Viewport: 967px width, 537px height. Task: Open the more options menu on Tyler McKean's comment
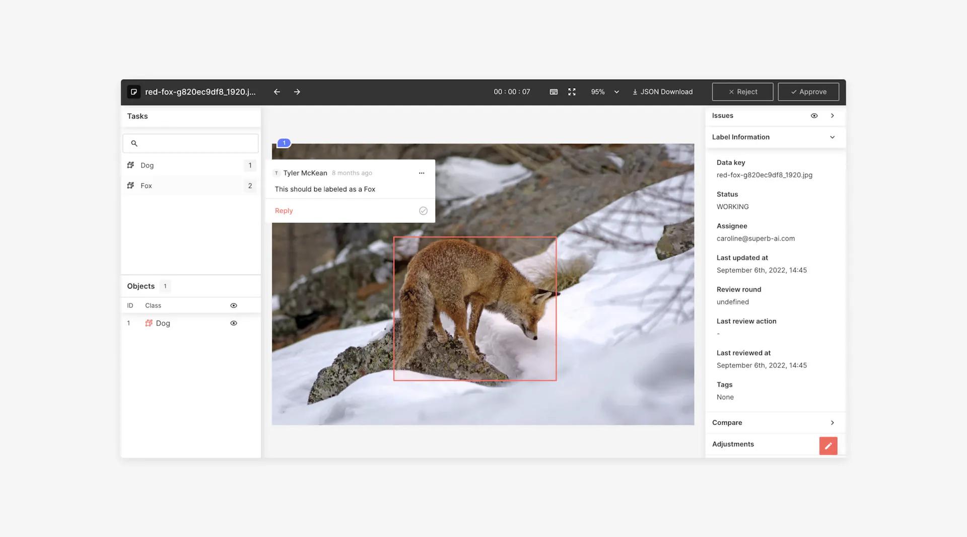422,173
